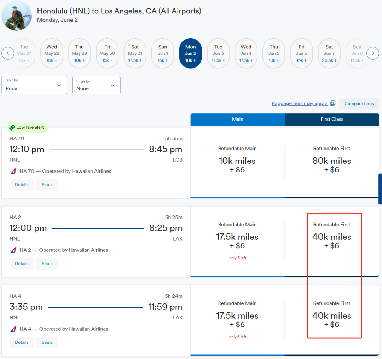This screenshot has height=359, width=382.
Task: Open the Sort by Price dropdown
Action: click(x=34, y=85)
